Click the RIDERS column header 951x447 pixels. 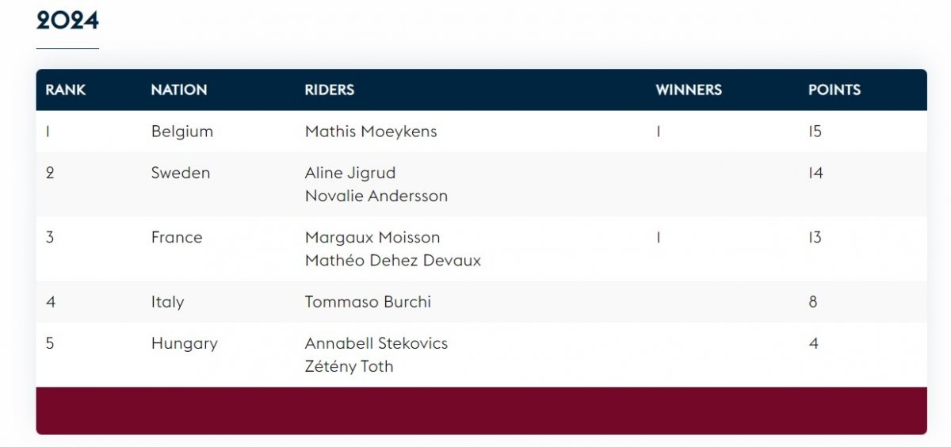pos(330,90)
